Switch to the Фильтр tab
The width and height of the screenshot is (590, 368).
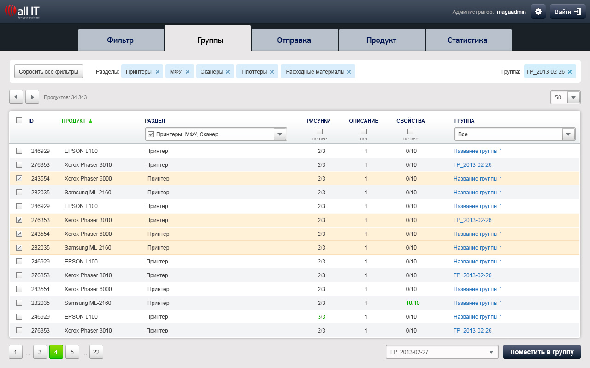point(121,40)
